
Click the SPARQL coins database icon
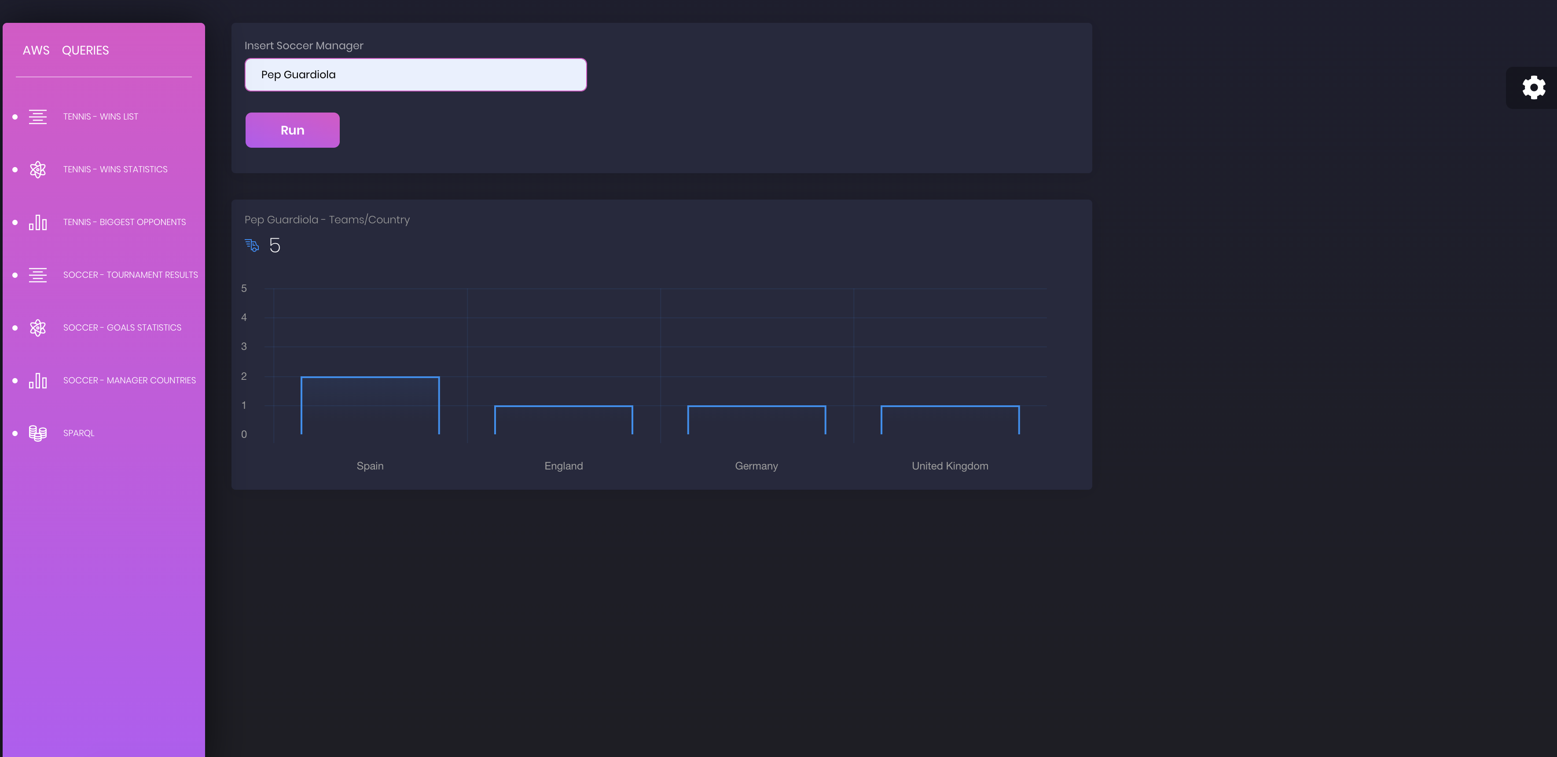37,433
